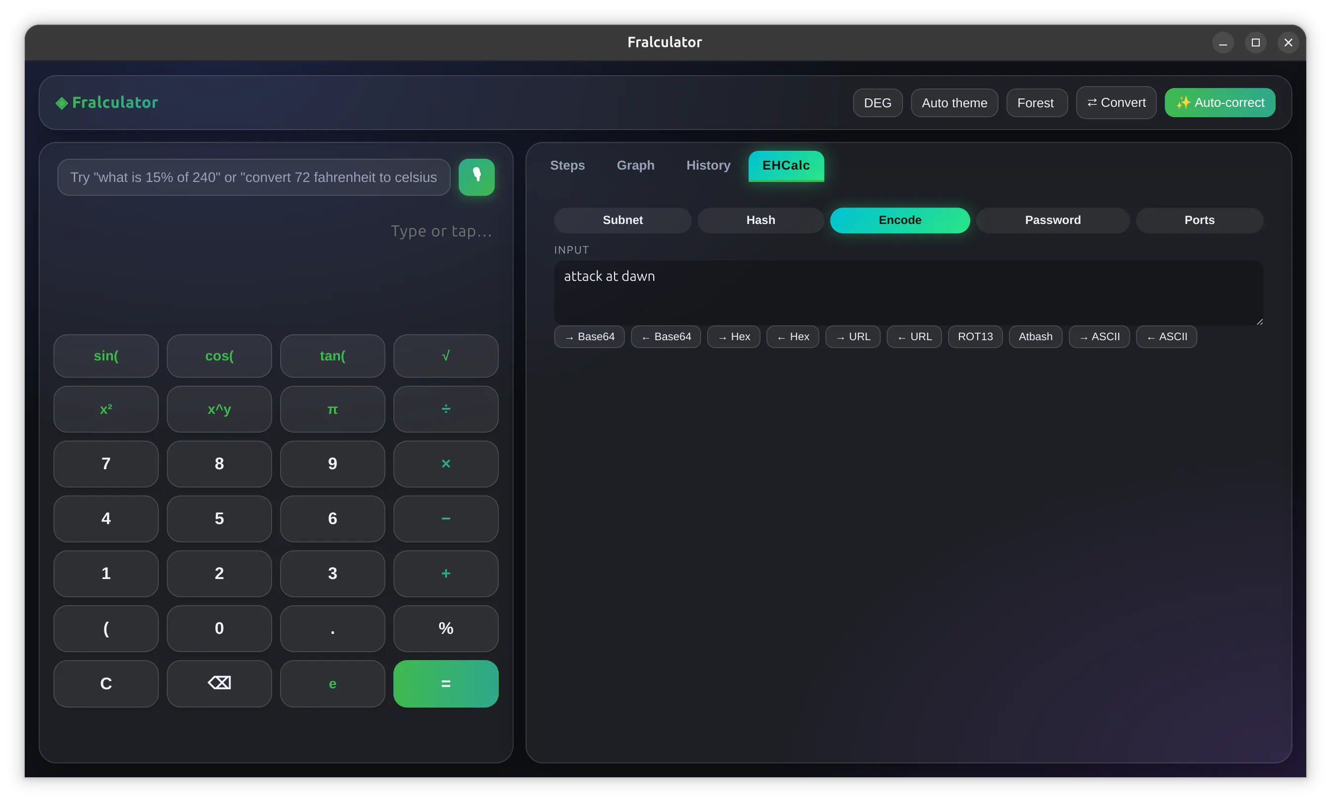This screenshot has height=802, width=1331.
Task: Switch to the Steps tab
Action: tap(567, 165)
